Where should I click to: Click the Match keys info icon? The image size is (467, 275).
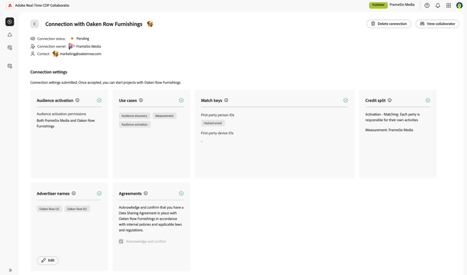[226, 100]
